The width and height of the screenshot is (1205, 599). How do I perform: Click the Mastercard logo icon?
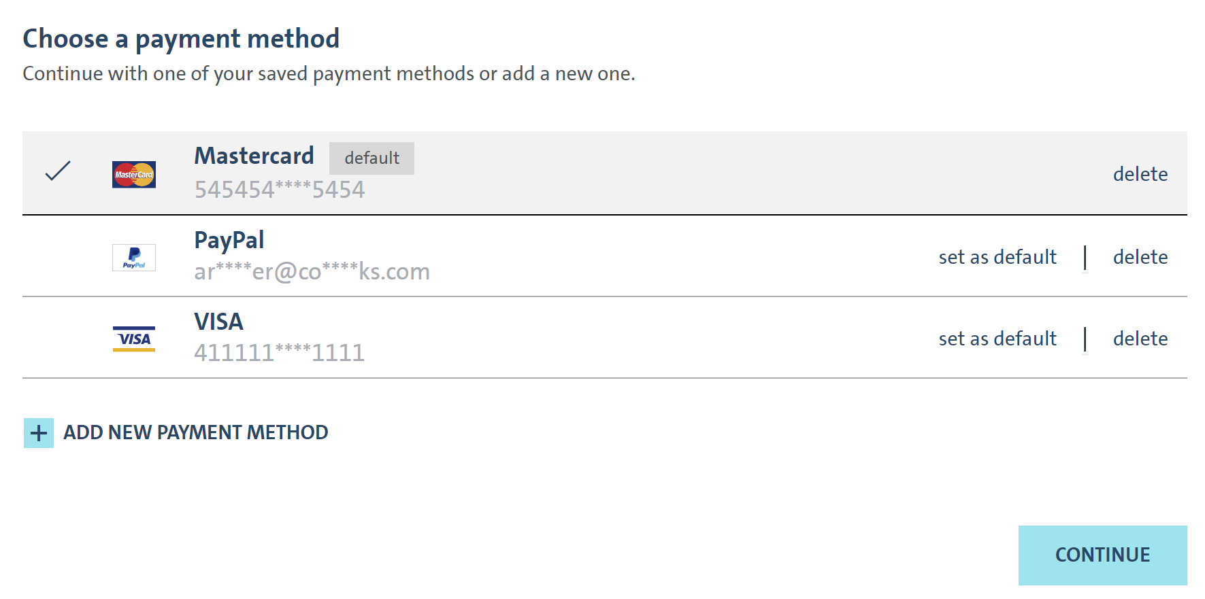pos(134,175)
